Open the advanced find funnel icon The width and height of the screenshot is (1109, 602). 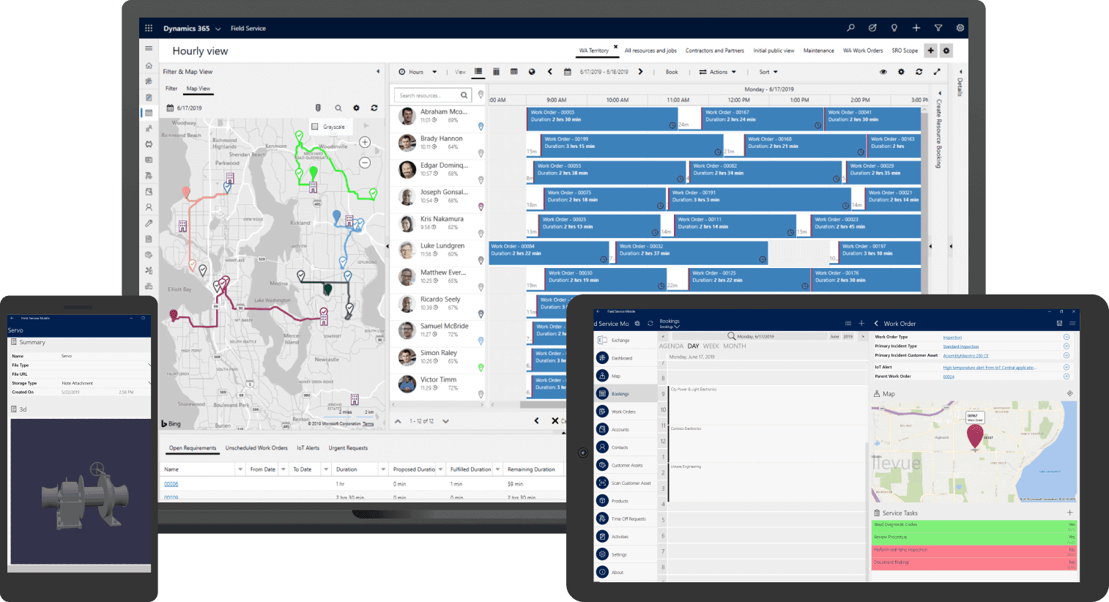coord(938,28)
